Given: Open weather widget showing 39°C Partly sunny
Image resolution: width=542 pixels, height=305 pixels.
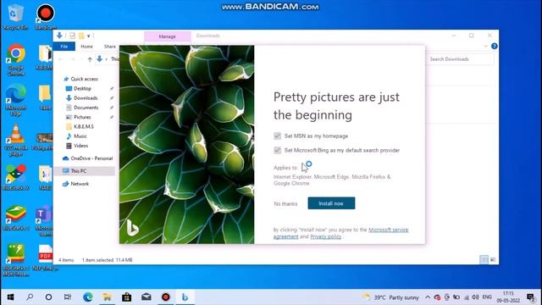Looking at the screenshot, I should 390,297.
